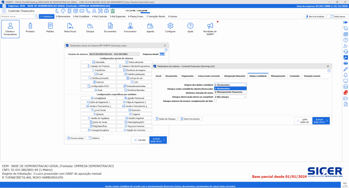Image resolution: width=349 pixels, height=188 pixels.
Task: Click Contabilidade module configuration button
Action: (98, 98)
